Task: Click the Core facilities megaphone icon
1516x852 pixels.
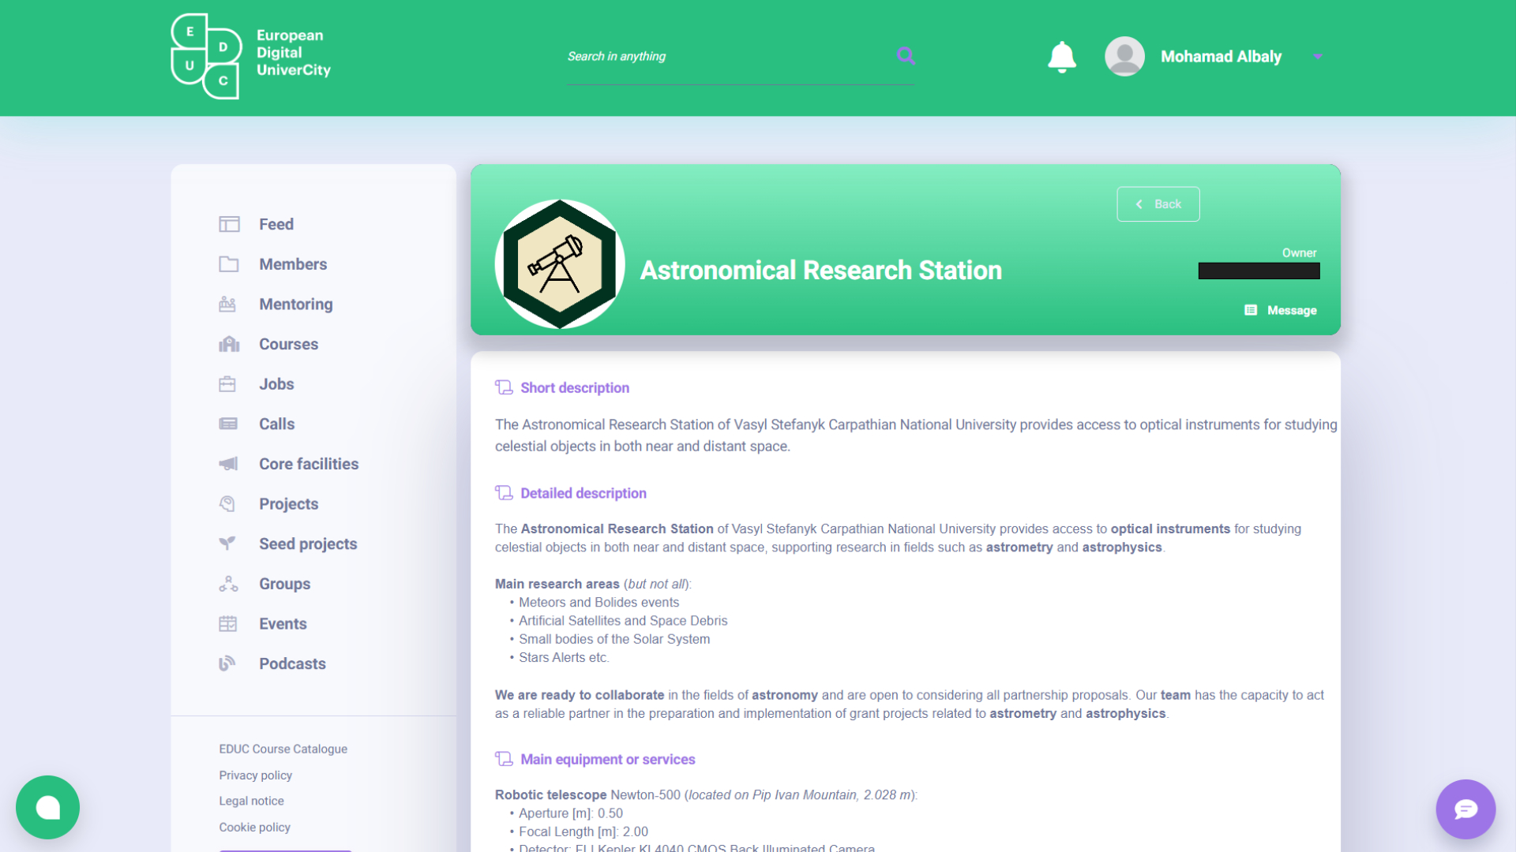Action: pyautogui.click(x=228, y=464)
